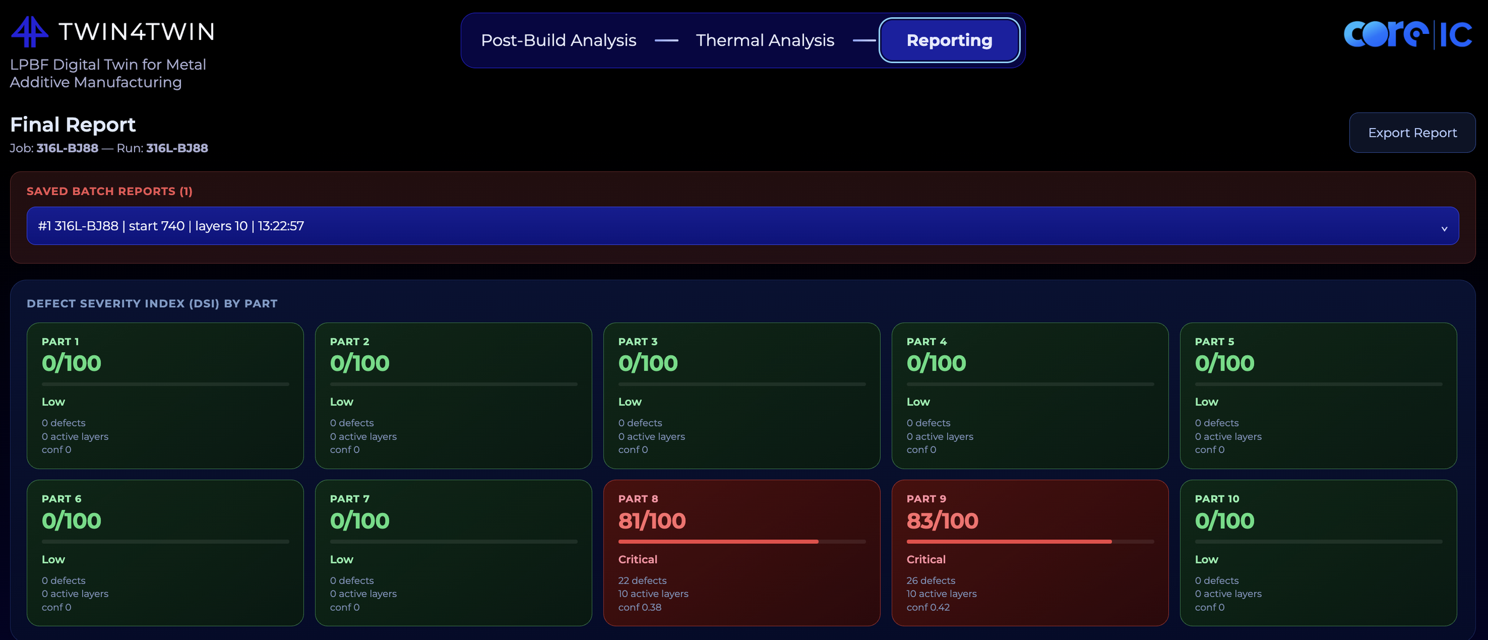
Task: Click the "PART 5" label
Action: [x=1215, y=342]
